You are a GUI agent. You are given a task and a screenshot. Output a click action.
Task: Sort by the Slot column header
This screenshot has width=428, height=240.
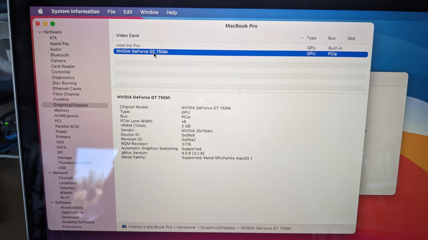pos(351,39)
